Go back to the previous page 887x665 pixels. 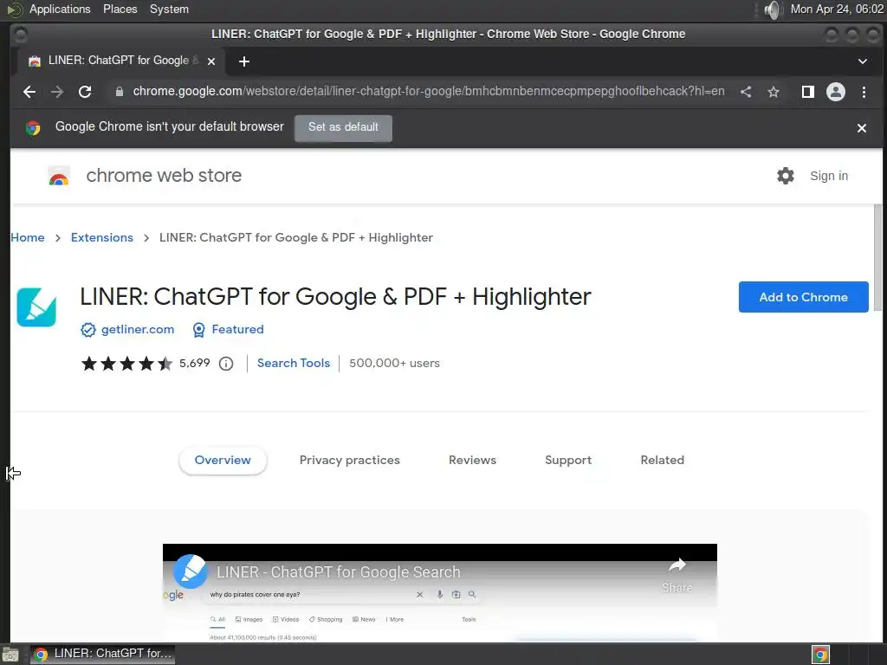tap(29, 92)
